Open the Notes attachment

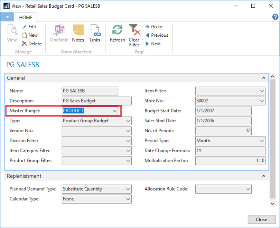[x=78, y=33]
